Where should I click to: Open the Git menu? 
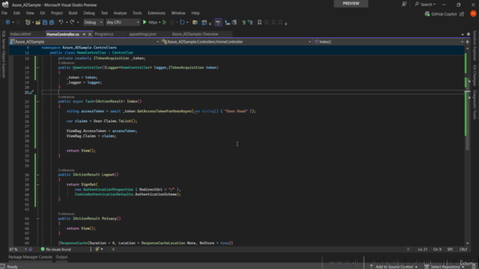click(x=43, y=13)
